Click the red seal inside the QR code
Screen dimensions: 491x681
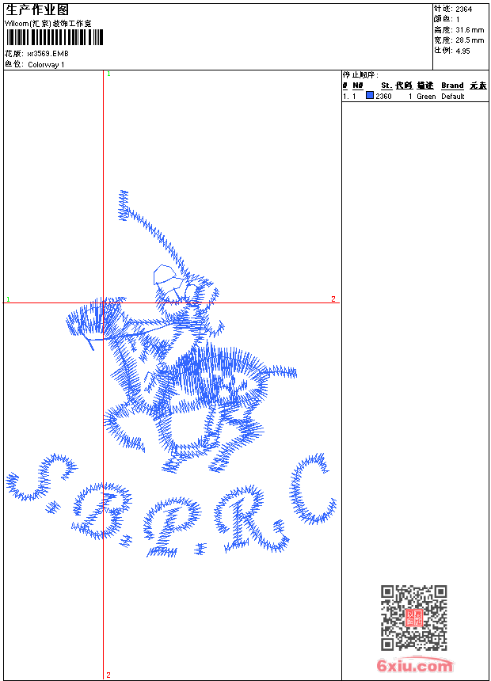413,618
